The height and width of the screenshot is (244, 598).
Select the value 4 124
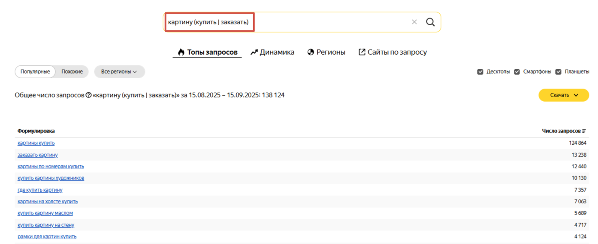click(x=580, y=236)
